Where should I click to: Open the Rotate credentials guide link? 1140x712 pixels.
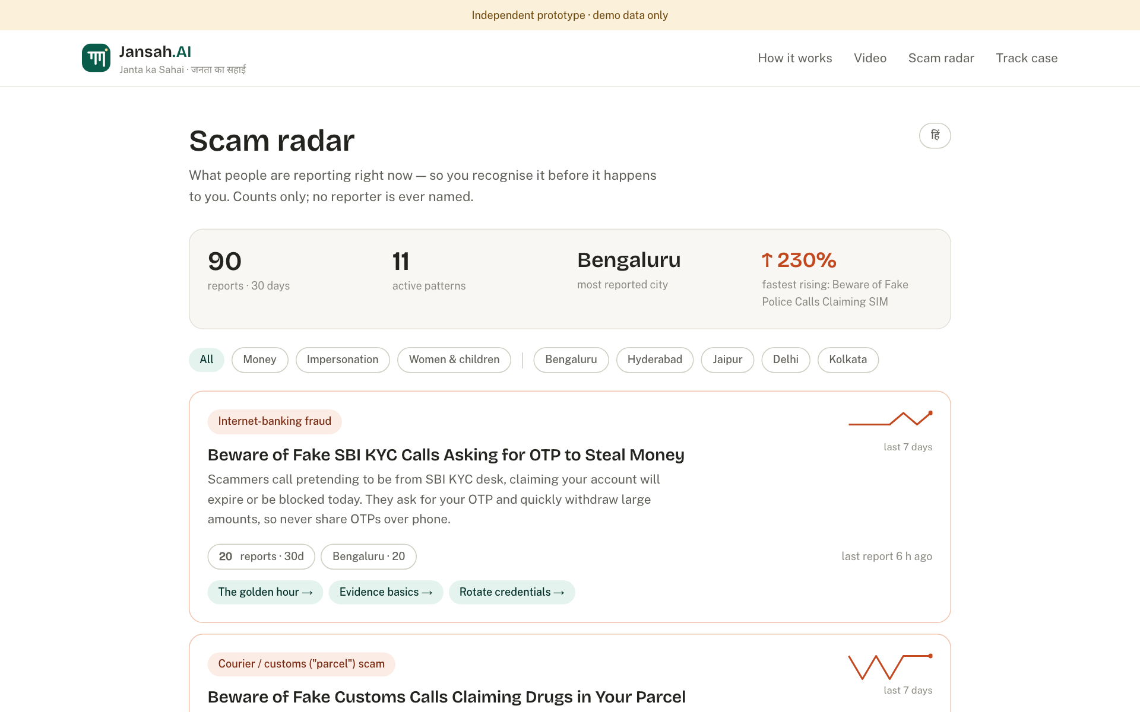(x=512, y=592)
